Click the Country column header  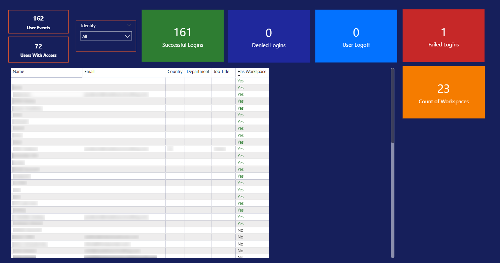[175, 72]
